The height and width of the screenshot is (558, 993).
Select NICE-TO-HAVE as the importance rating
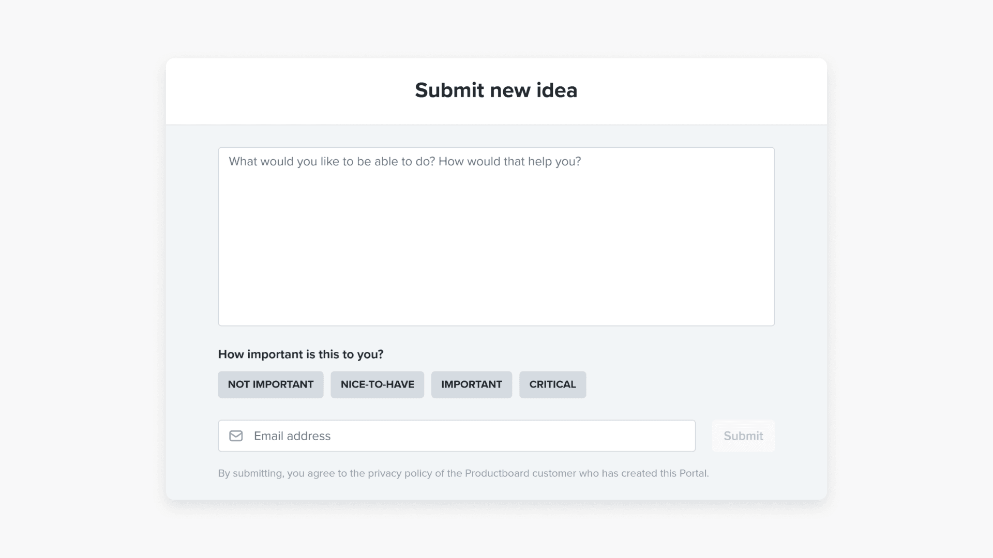(377, 384)
